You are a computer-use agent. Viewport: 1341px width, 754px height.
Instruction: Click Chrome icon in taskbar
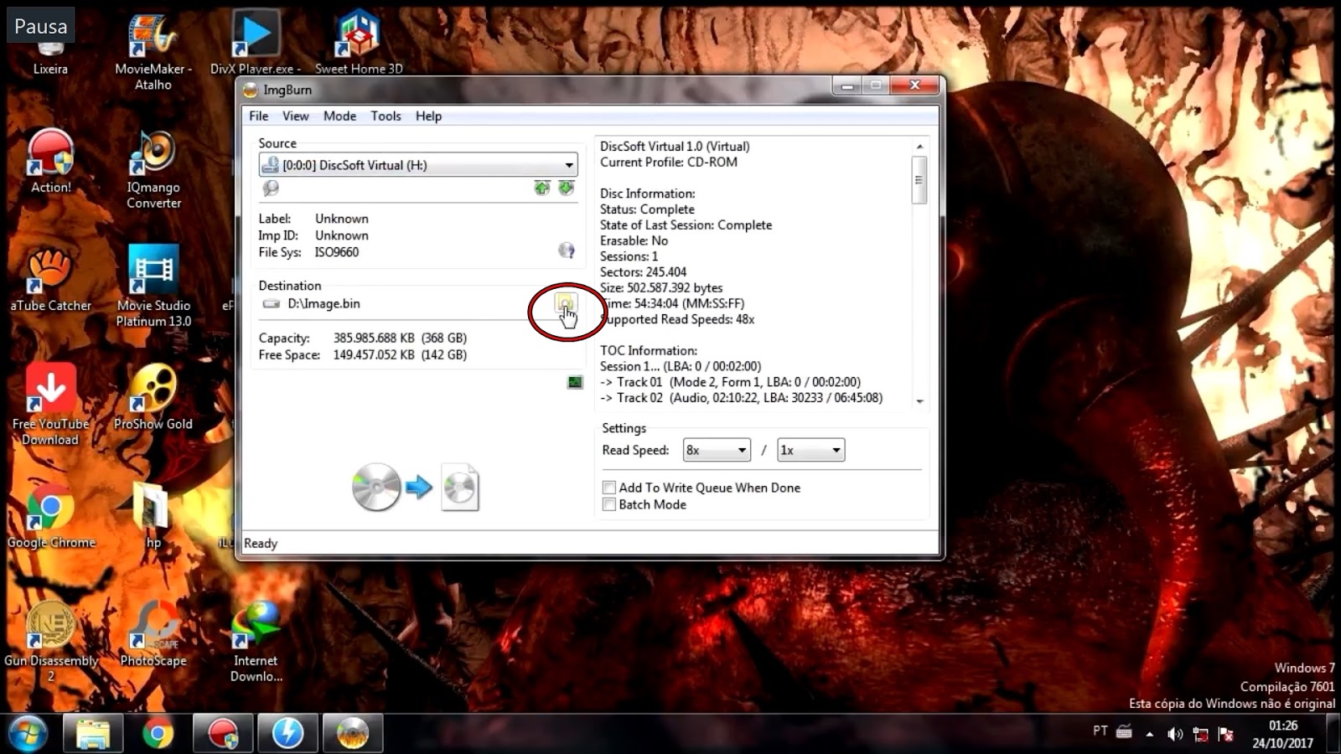tap(158, 734)
